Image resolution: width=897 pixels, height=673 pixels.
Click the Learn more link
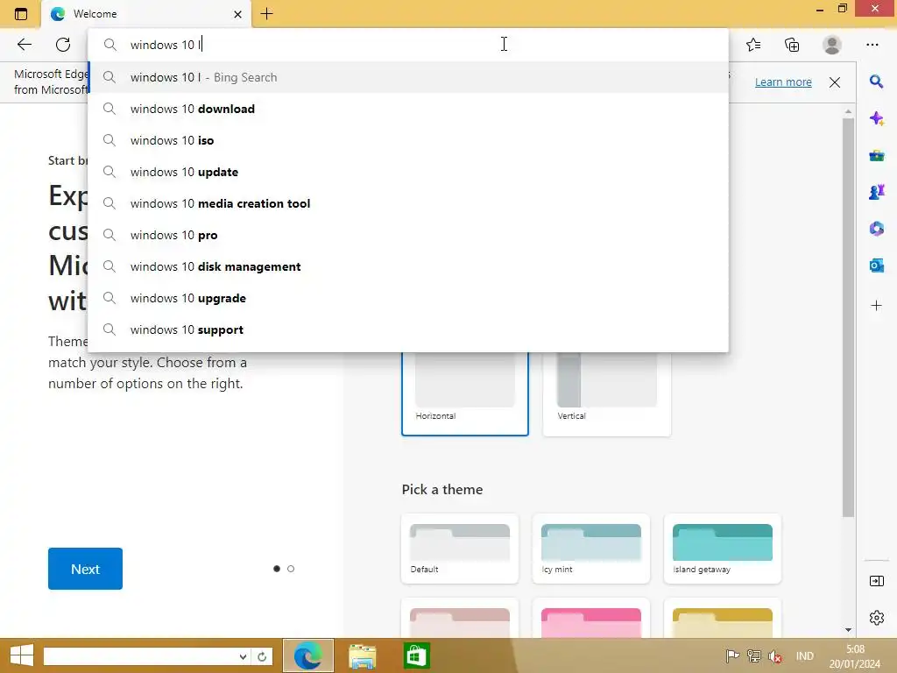coord(783,81)
